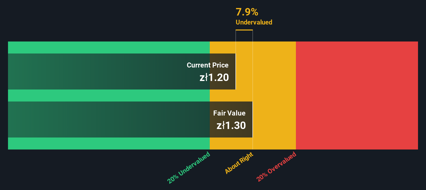The width and height of the screenshot is (426, 190).
Task: Click the zł1.30 fair value amount
Action: [231, 125]
